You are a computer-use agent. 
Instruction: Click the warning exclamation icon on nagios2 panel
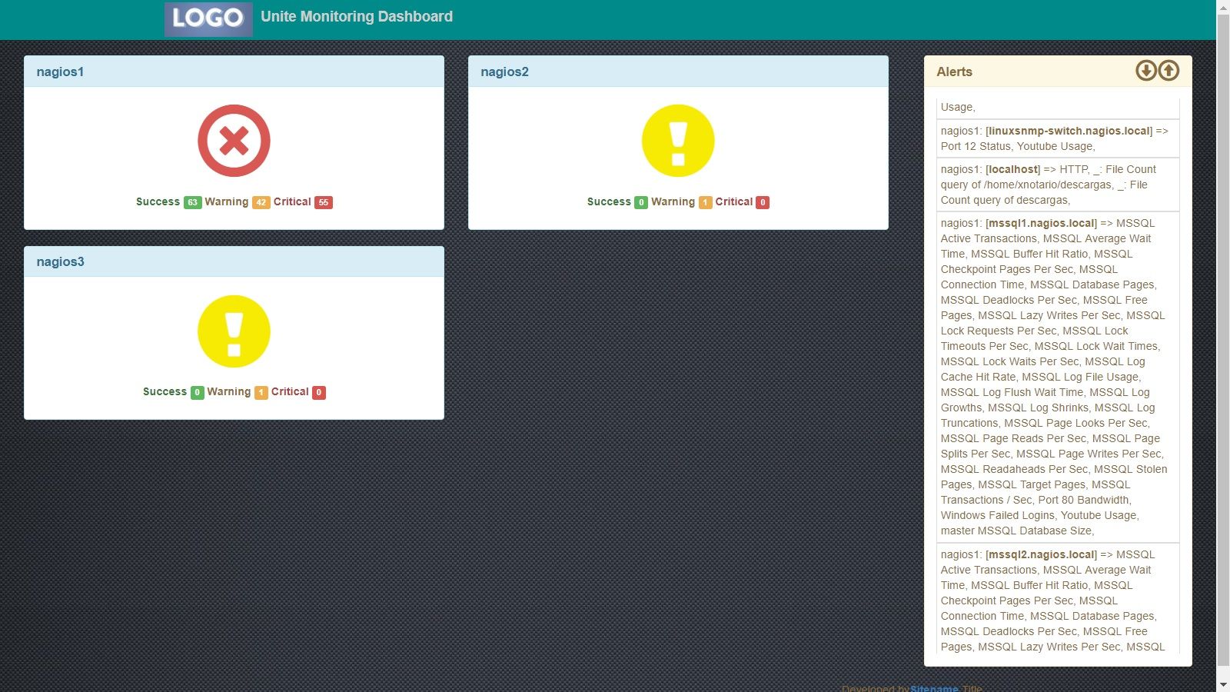pos(677,140)
